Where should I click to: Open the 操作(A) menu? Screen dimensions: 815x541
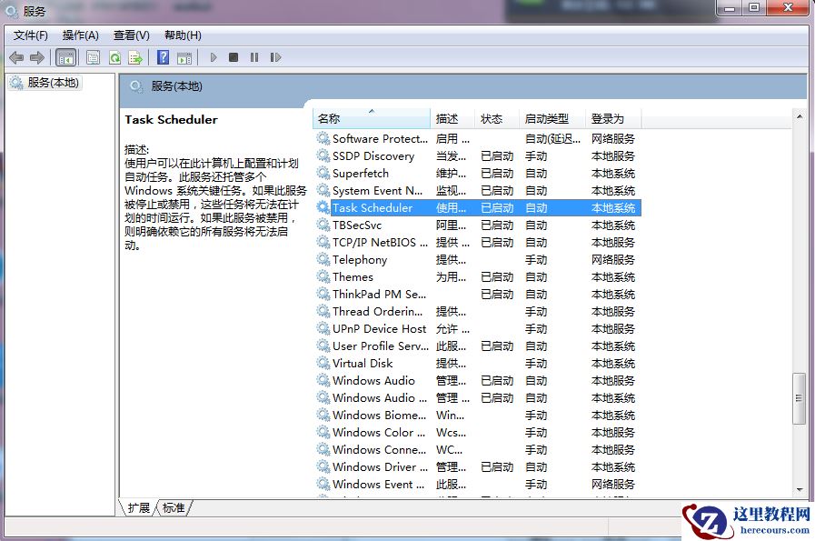point(81,35)
